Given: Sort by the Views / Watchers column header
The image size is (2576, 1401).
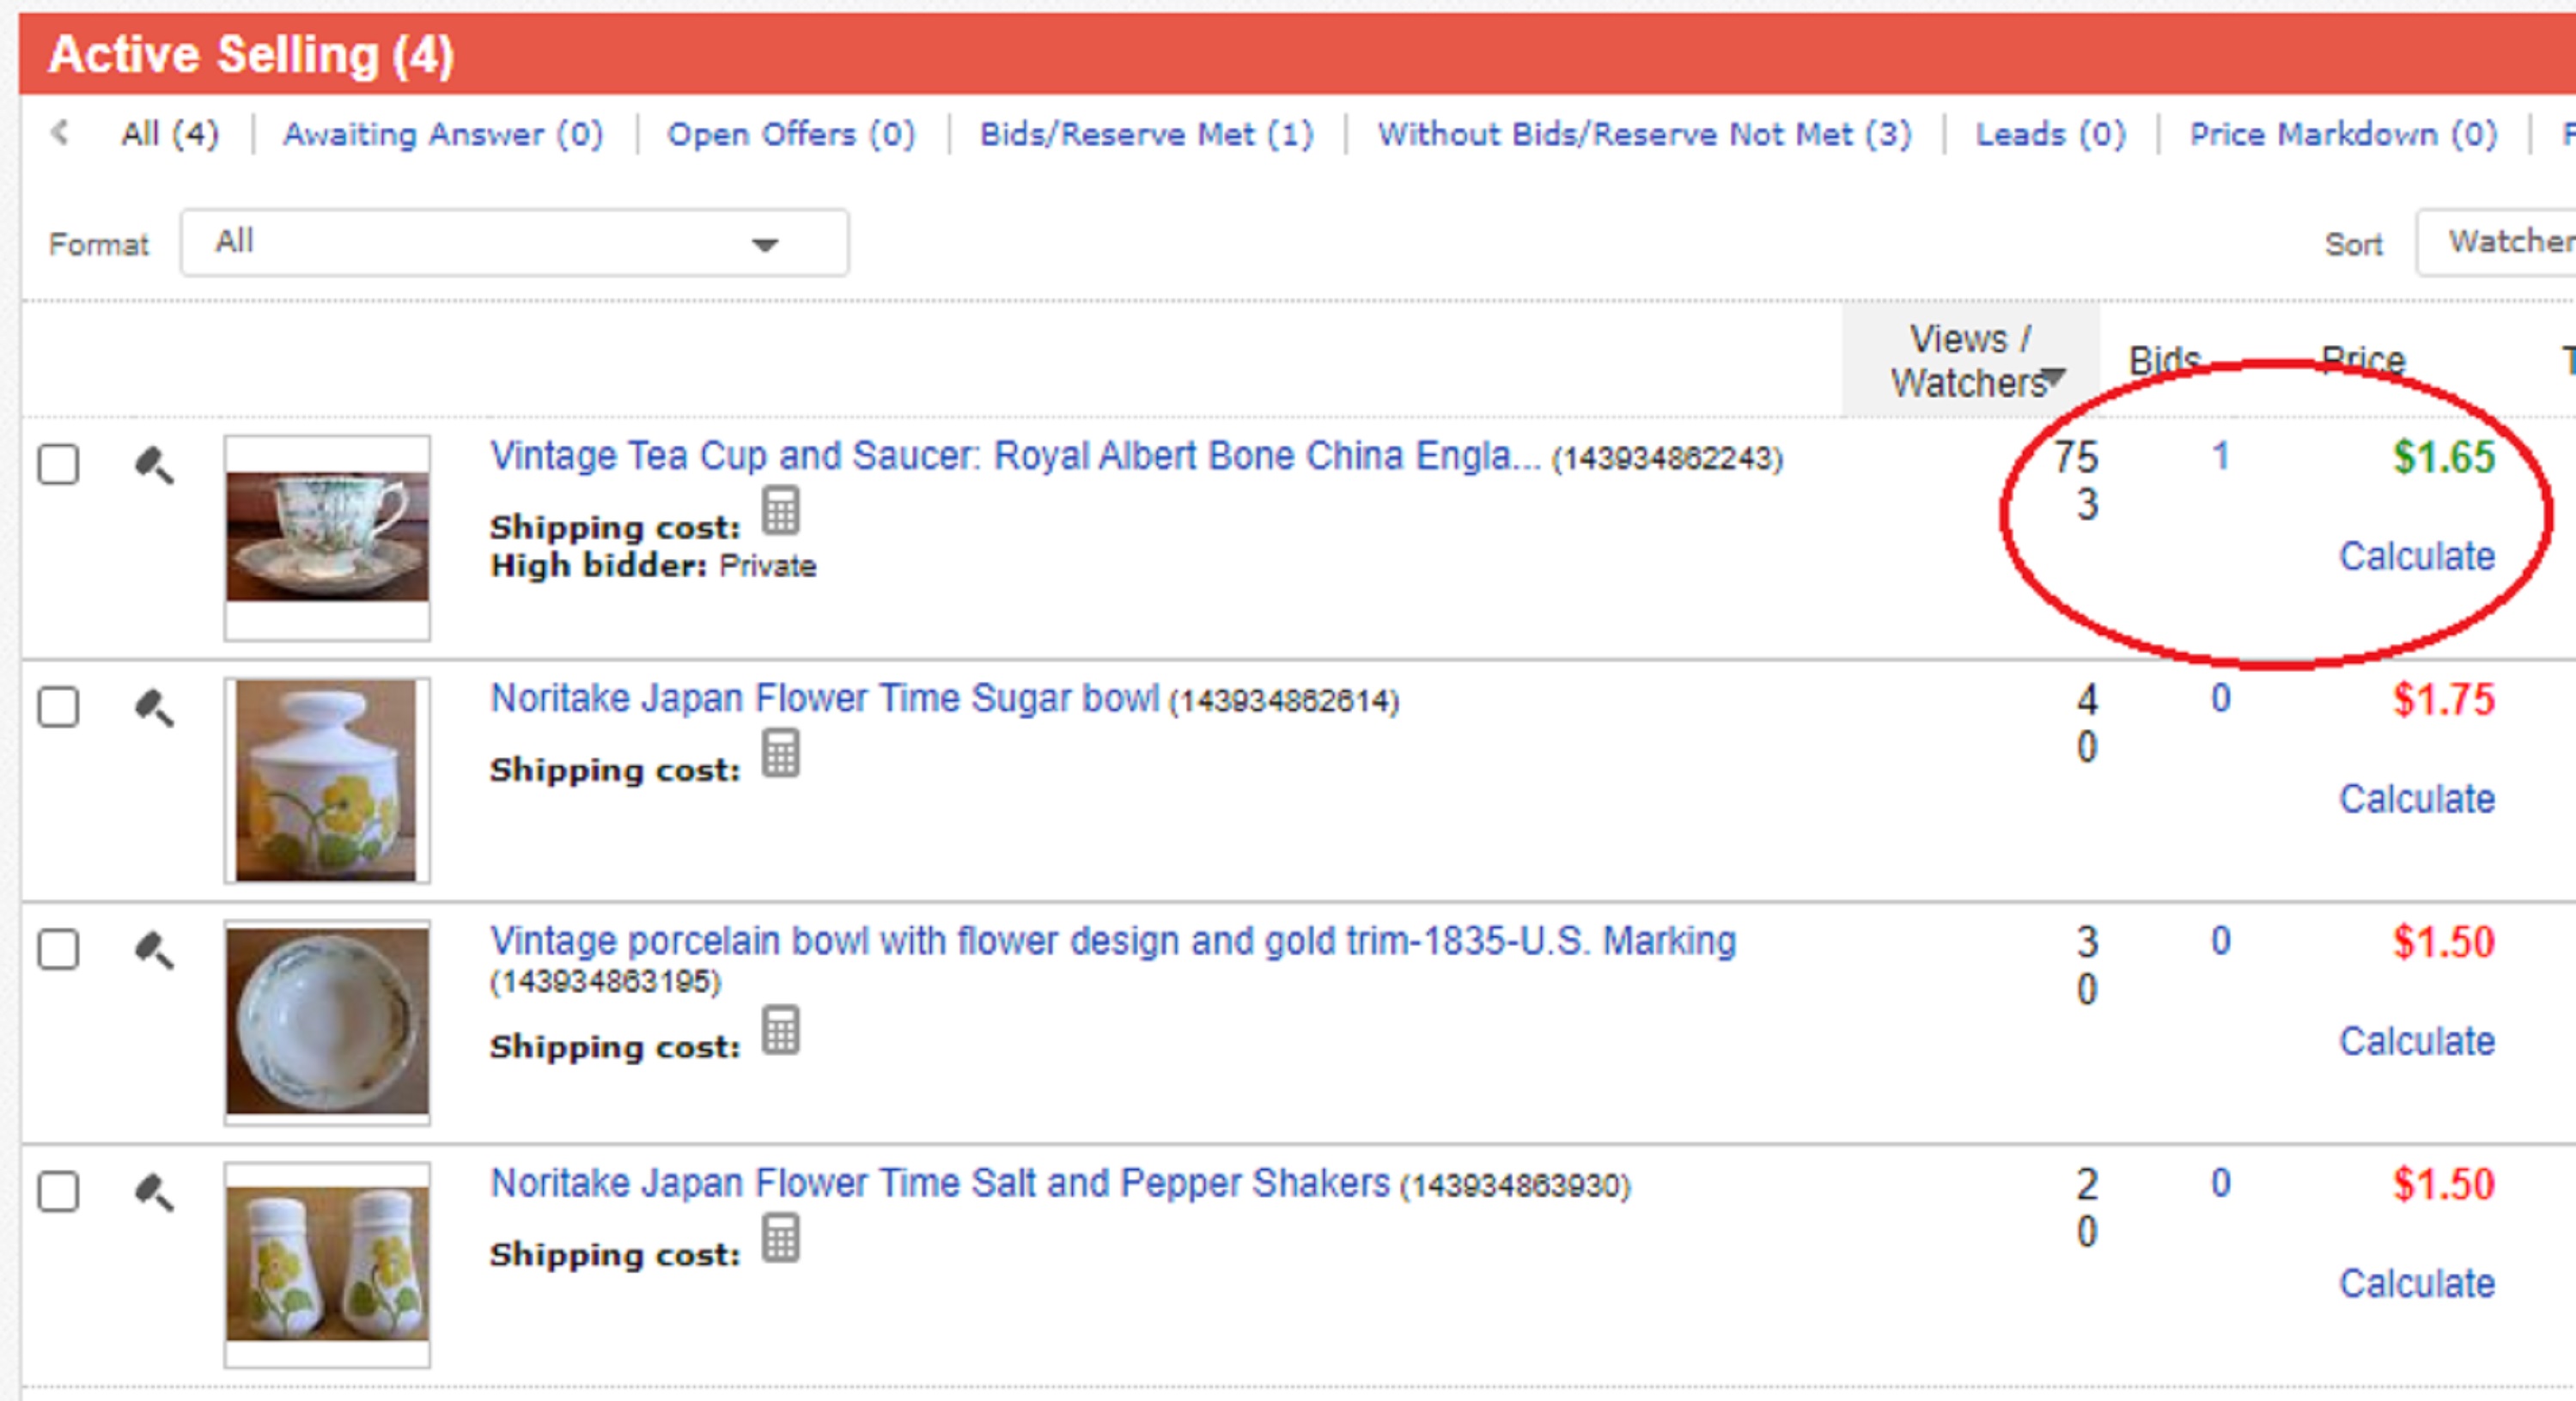Looking at the screenshot, I should point(1971,361).
